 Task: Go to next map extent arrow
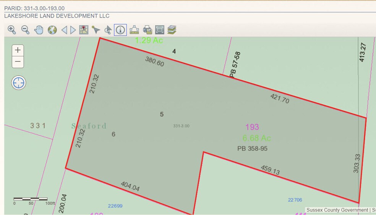tap(73, 30)
